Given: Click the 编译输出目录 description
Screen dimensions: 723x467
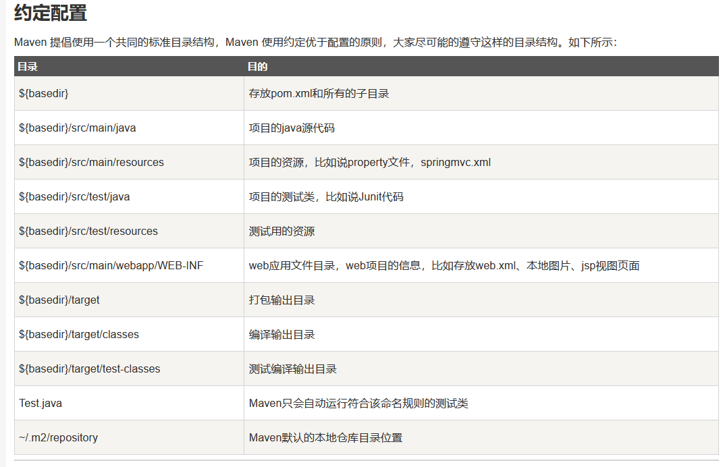Looking at the screenshot, I should coord(282,335).
